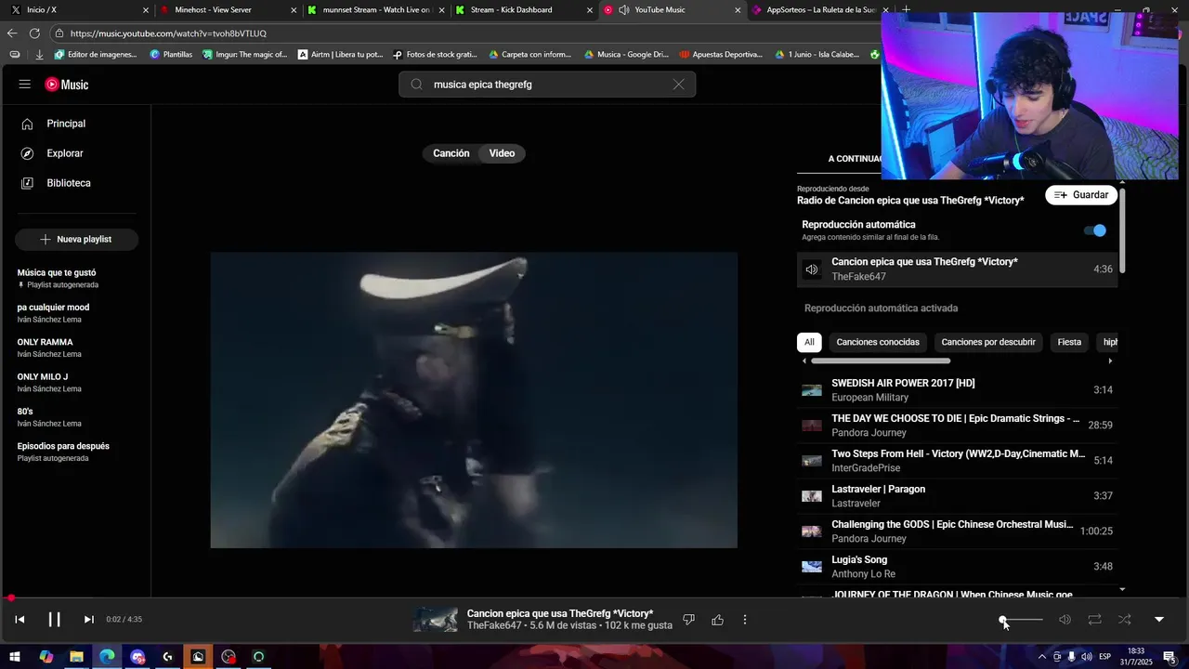Open Plantillas bookmark

click(x=171, y=55)
